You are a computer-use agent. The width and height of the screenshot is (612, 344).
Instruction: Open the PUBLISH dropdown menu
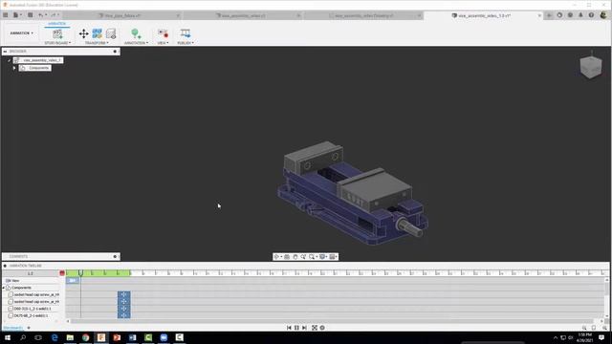click(186, 43)
